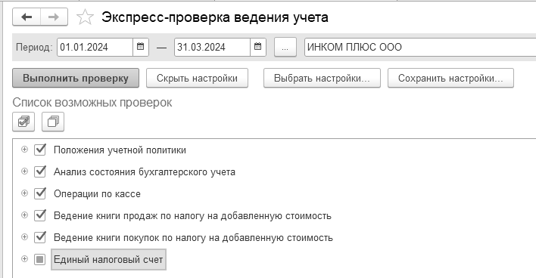The image size is (536, 278).
Task: Toggle Единый налоговый счет checkbox
Action: point(40,259)
